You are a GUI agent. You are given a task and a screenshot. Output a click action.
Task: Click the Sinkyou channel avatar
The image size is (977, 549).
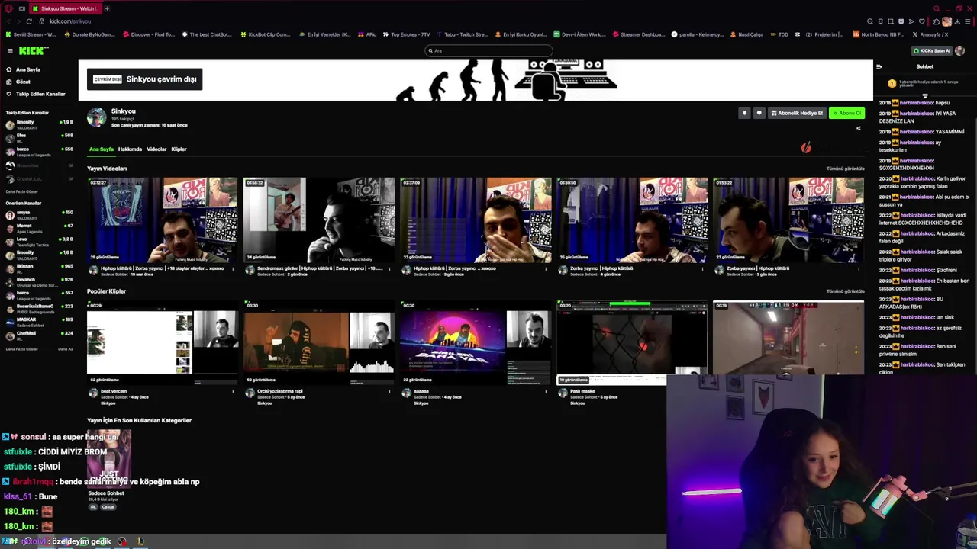pyautogui.click(x=97, y=117)
